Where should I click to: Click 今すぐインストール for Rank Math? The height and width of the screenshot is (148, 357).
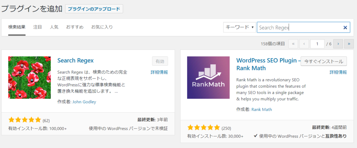point(324,61)
